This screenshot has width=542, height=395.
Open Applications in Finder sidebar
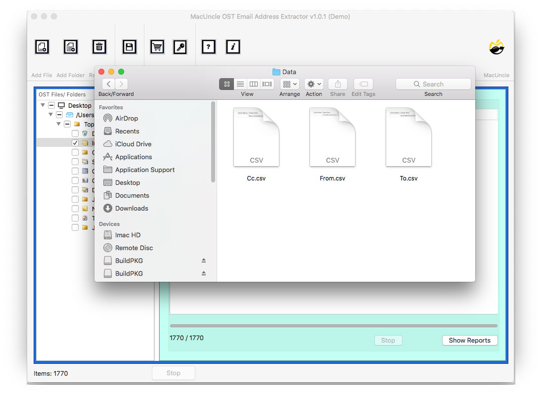(x=134, y=157)
